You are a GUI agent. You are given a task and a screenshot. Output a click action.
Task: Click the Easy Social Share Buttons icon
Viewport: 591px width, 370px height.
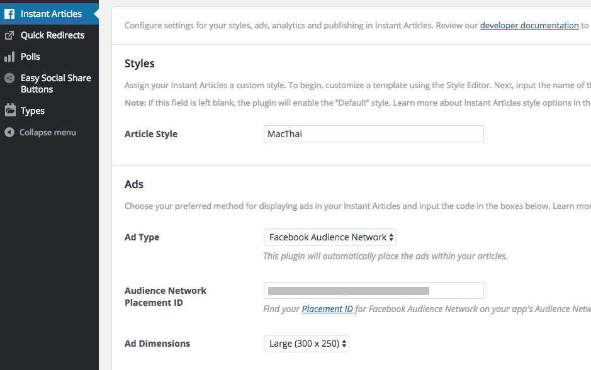pyautogui.click(x=9, y=78)
